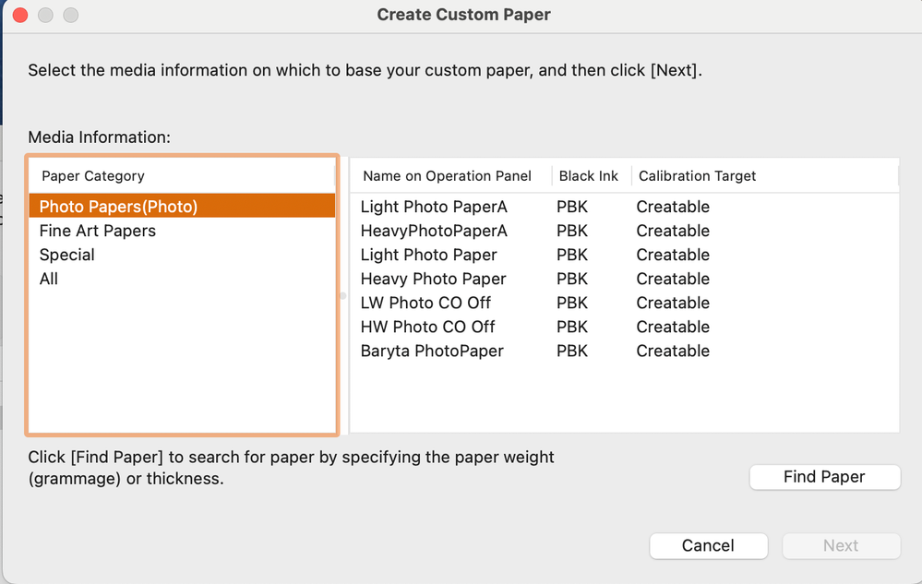Image resolution: width=922 pixels, height=584 pixels.
Task: Select the Special paper category
Action: [x=66, y=255]
